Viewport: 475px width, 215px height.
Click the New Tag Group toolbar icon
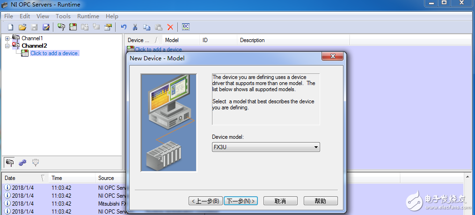pyautogui.click(x=85, y=27)
